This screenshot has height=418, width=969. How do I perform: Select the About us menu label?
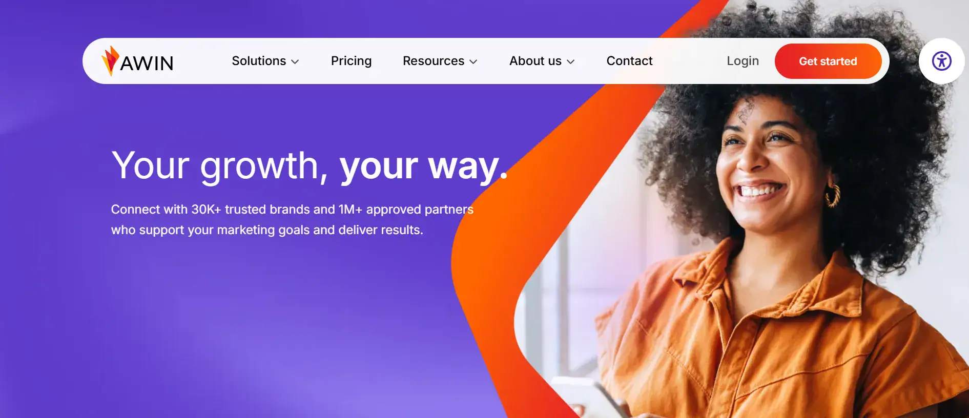pos(535,61)
